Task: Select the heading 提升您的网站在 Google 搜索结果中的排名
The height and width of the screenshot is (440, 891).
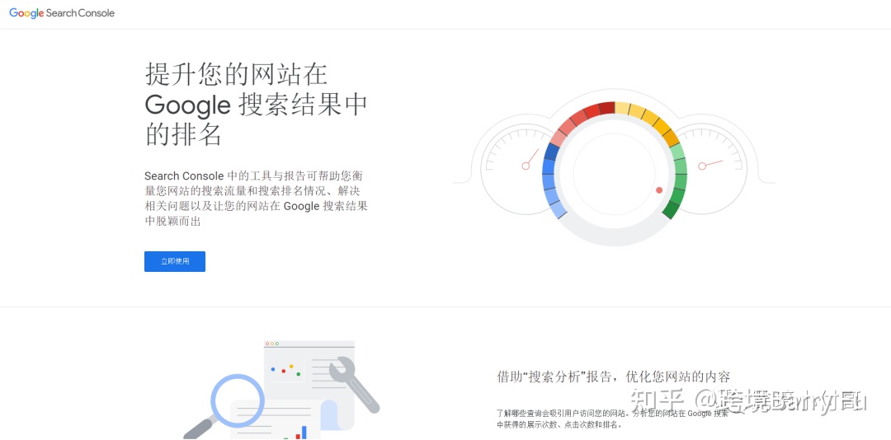Action: 257,105
